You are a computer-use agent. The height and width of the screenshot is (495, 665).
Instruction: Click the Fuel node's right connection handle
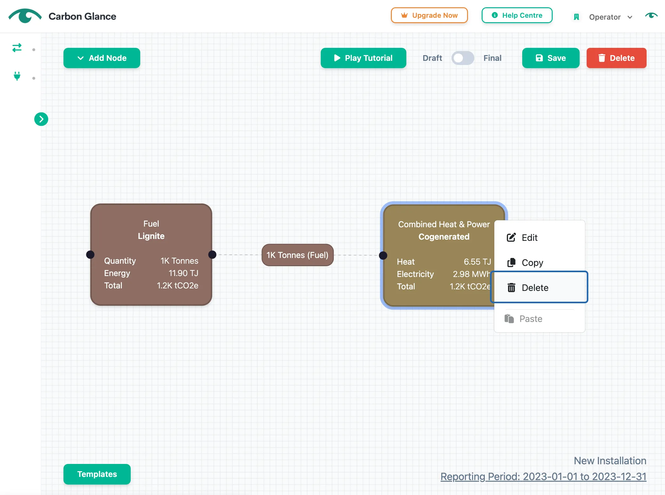[212, 254]
